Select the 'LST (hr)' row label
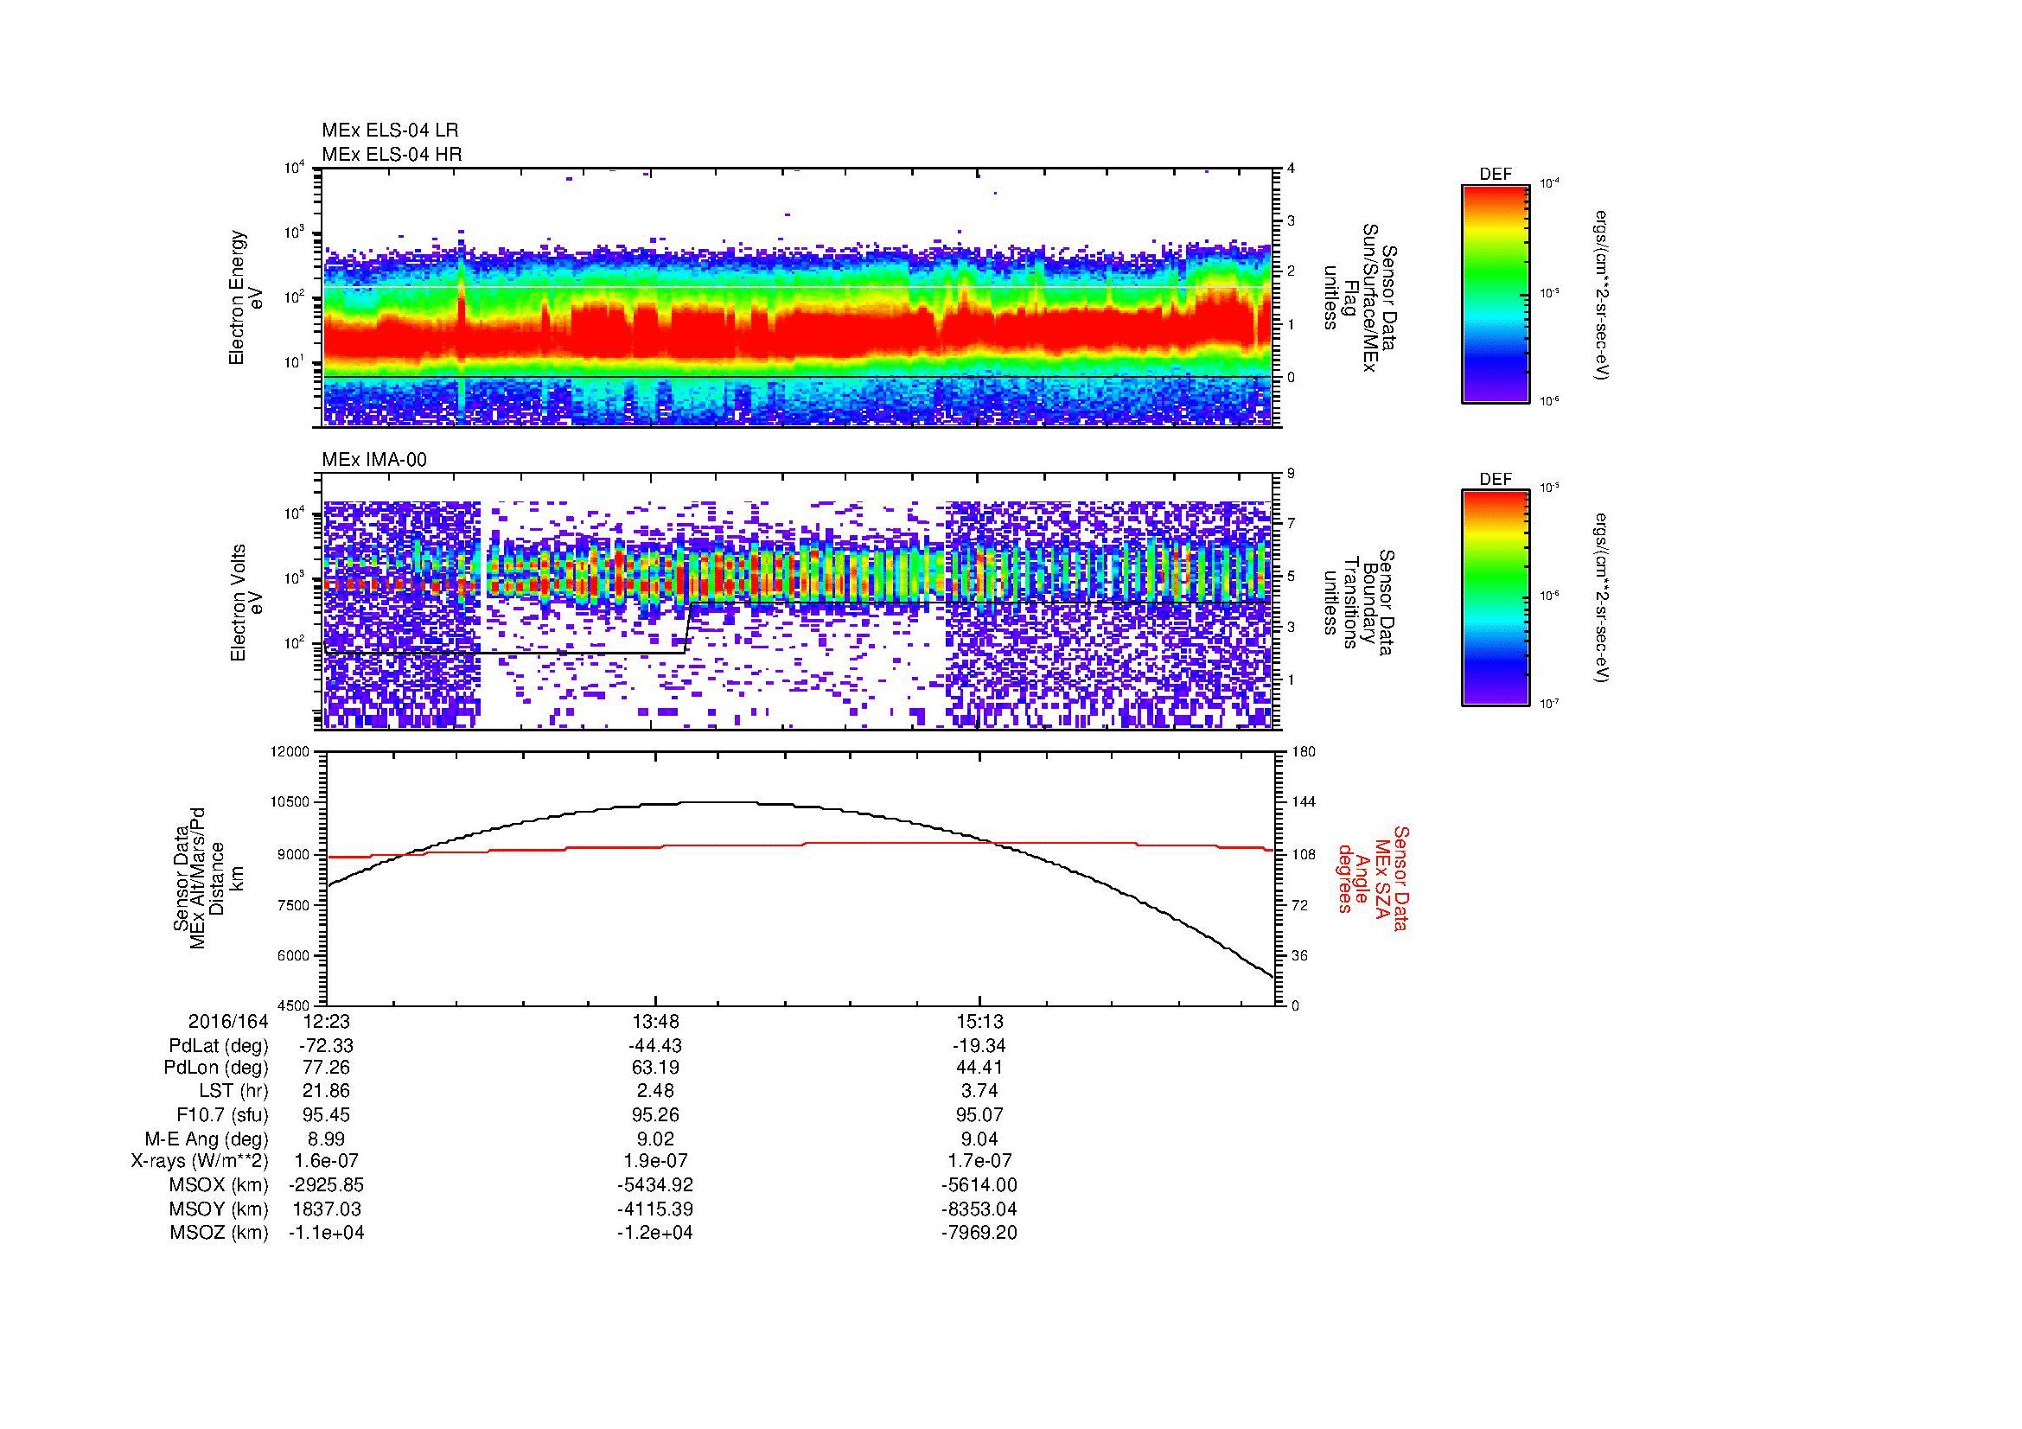Viewport: 2022px width, 1429px height. click(233, 1091)
